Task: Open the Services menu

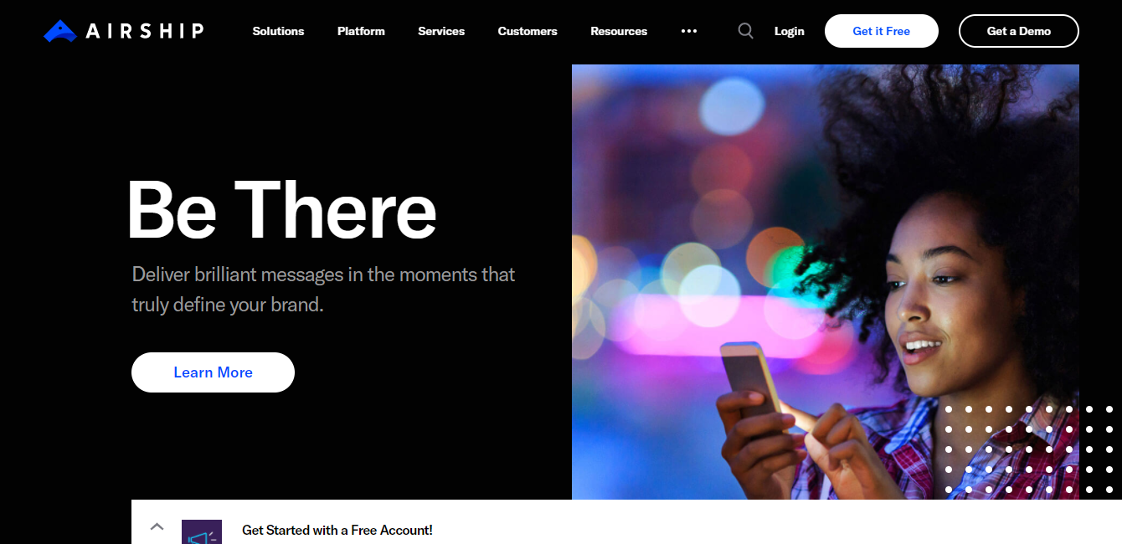Action: 441,31
